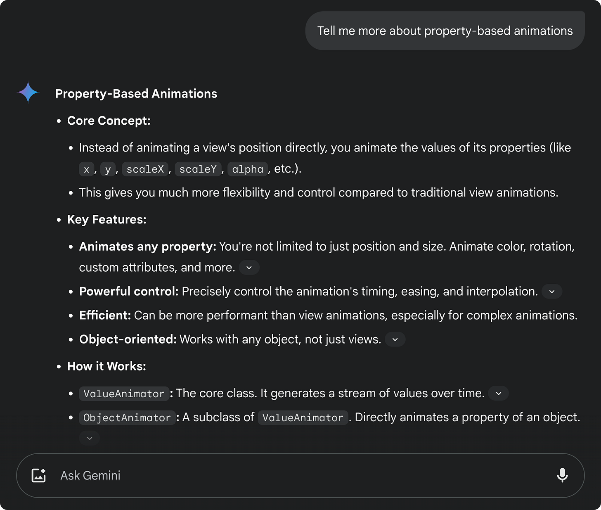Expand the "Animates any property" detail chevron
The image size is (601, 510).
tap(249, 268)
